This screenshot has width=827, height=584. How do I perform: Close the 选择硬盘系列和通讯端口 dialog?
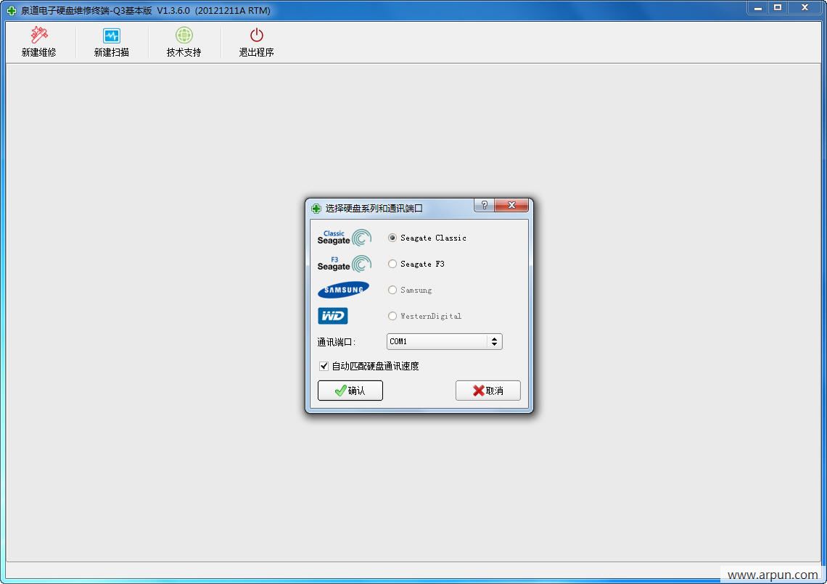pyautogui.click(x=511, y=205)
